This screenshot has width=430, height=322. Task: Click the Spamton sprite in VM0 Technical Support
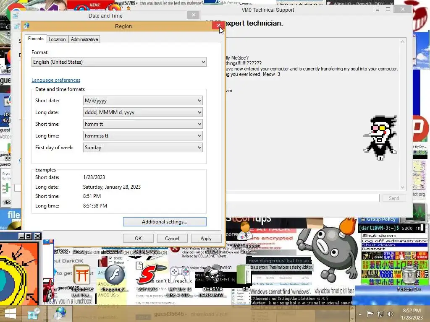tap(380, 138)
